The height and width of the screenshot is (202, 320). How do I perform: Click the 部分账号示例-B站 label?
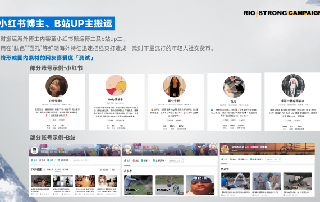[53, 137]
